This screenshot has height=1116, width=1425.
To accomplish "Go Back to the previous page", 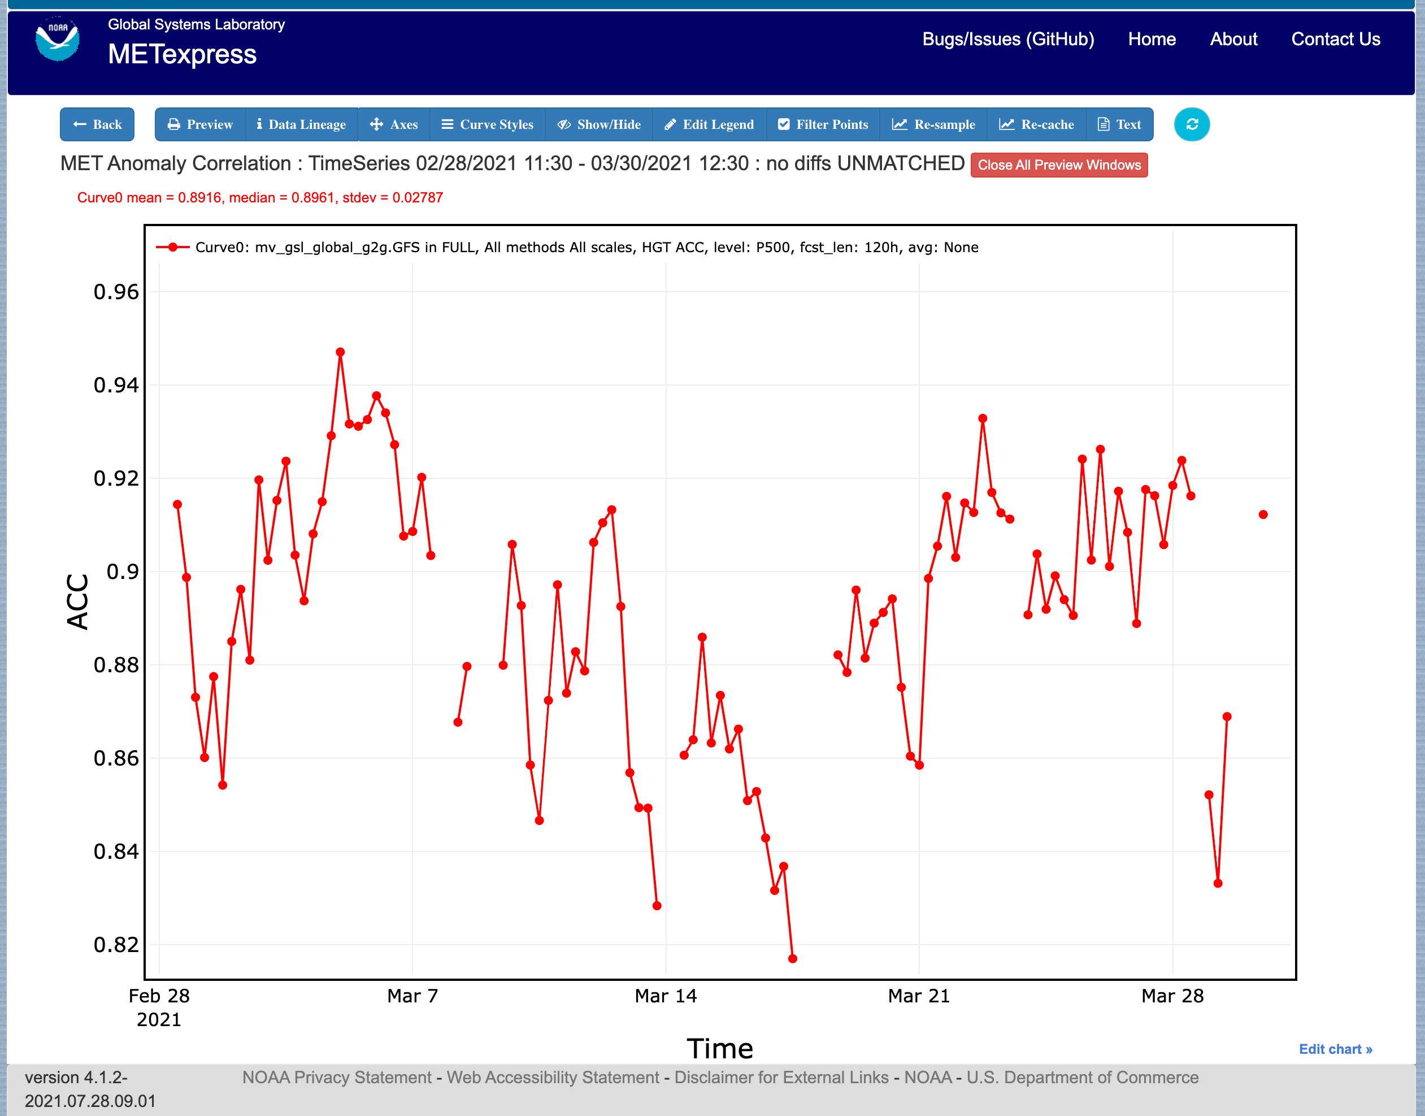I will click(x=97, y=124).
